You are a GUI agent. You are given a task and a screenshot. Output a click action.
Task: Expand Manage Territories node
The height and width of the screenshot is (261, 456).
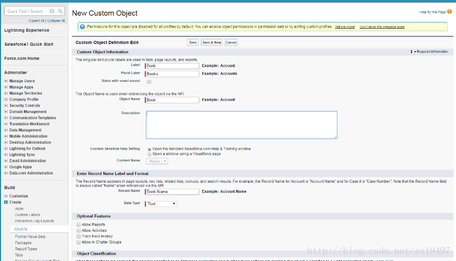pos(6,93)
